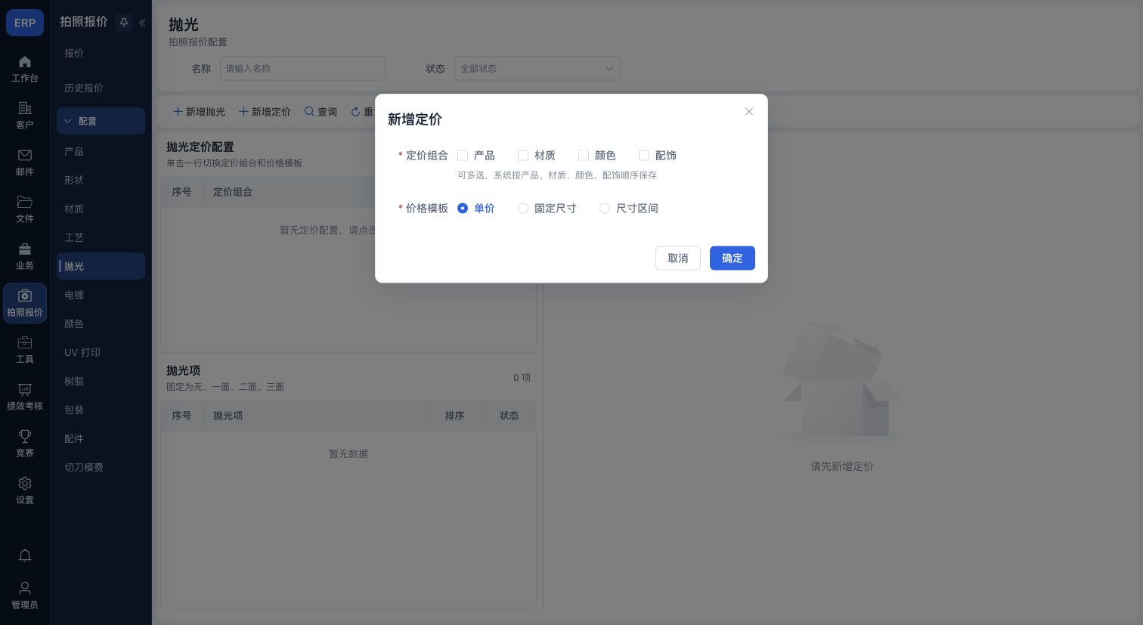Open the 文件 folder icon

[x=25, y=202]
